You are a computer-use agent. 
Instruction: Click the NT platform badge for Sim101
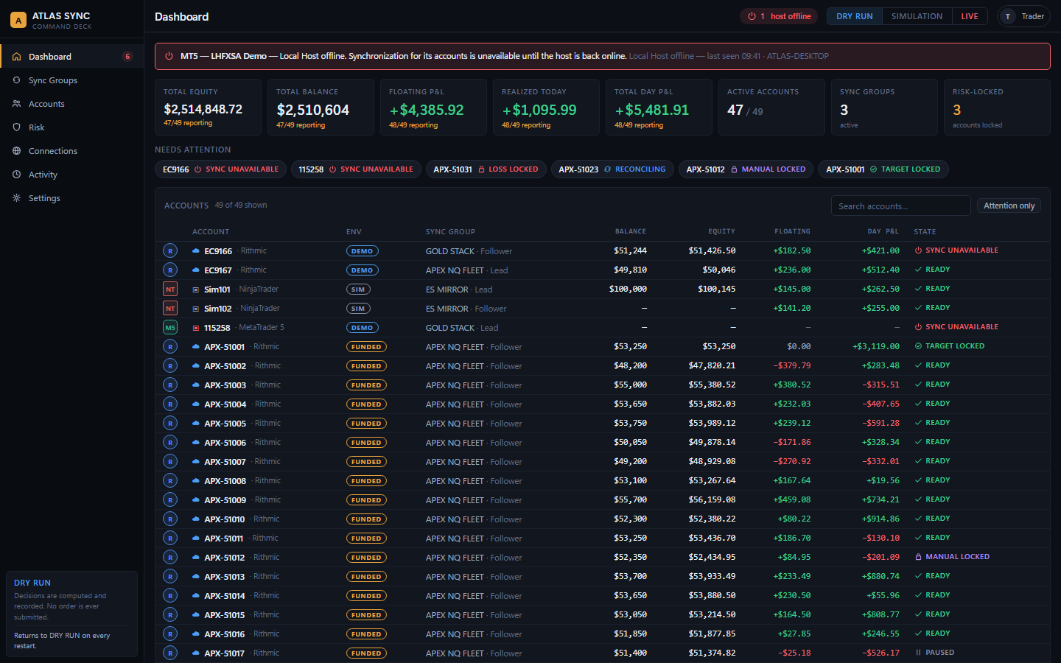click(x=170, y=289)
